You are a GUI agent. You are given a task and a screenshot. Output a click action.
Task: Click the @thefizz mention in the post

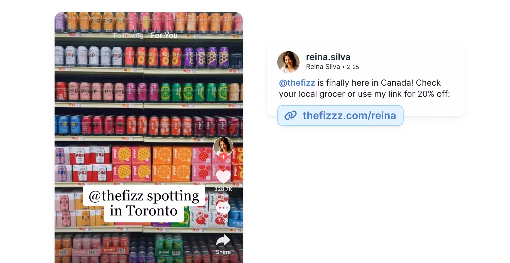pos(297,83)
